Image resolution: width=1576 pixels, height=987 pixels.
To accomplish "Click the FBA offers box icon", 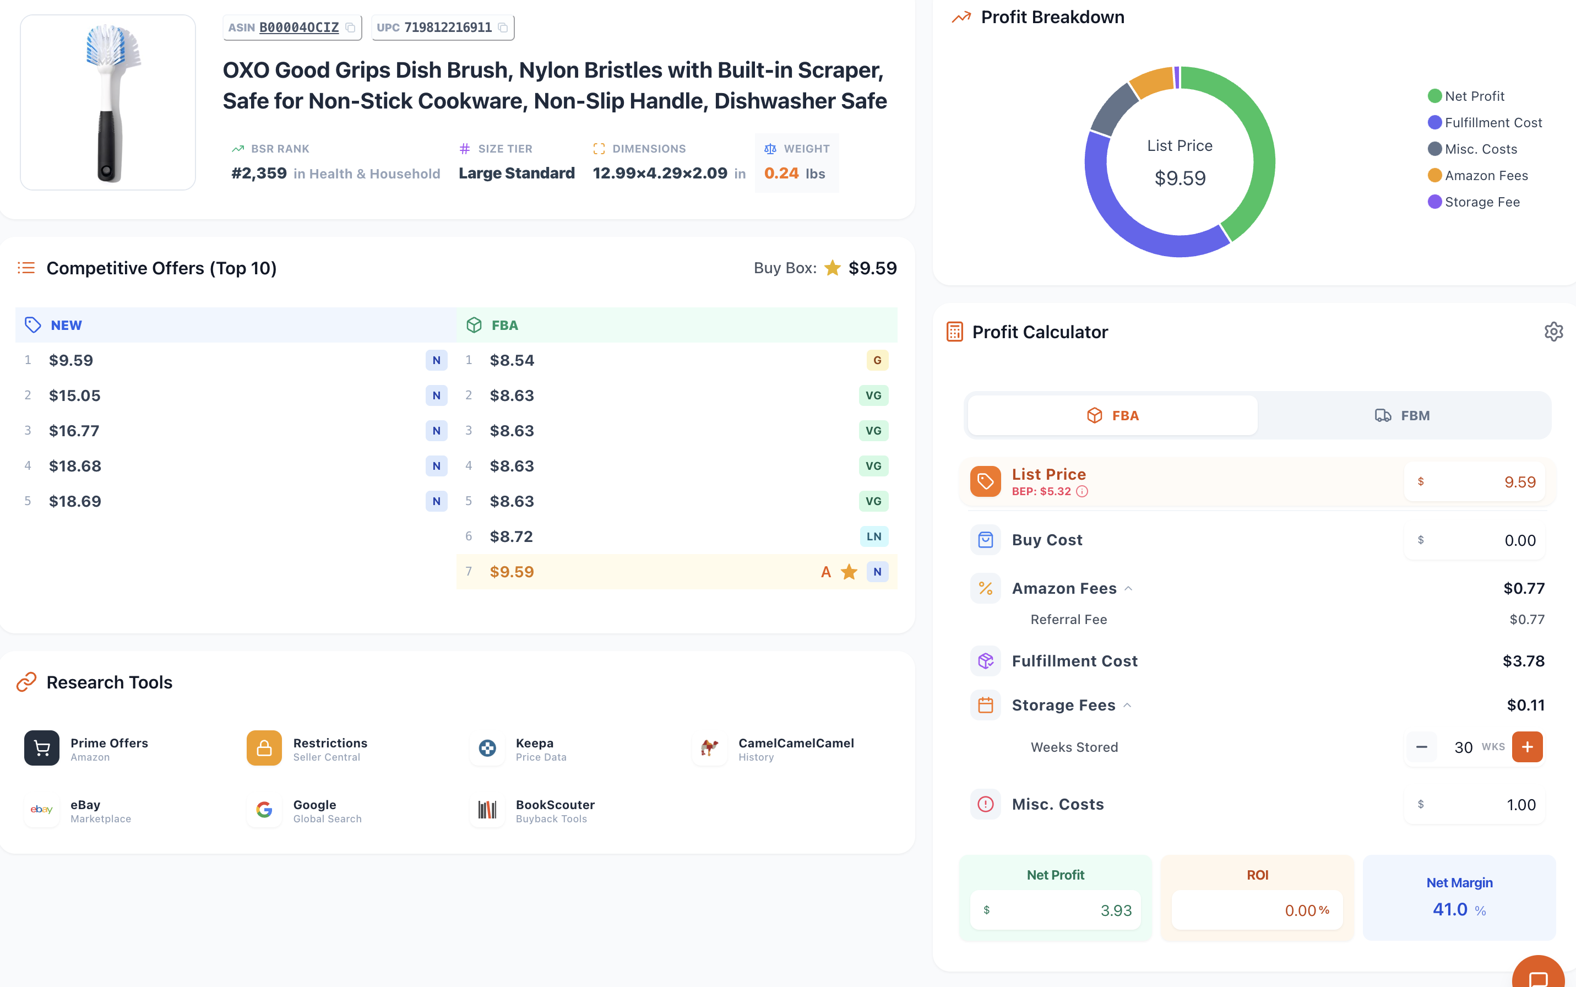I will [474, 325].
